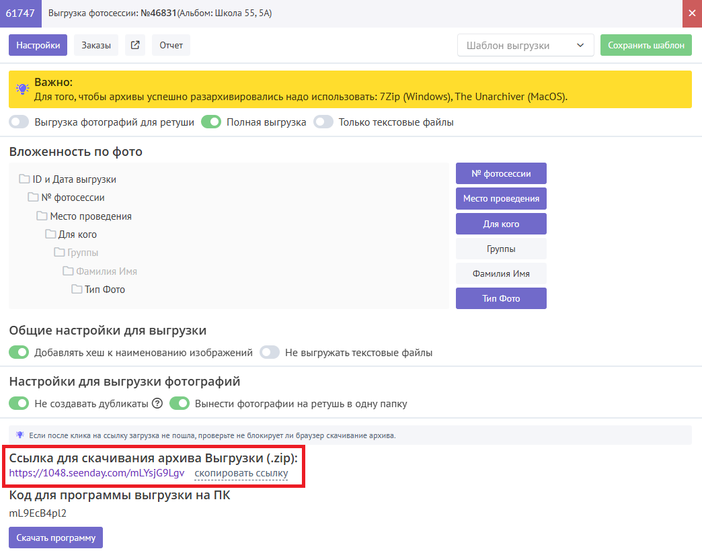Close the export dialog with X
The height and width of the screenshot is (555, 702).
coord(692,13)
